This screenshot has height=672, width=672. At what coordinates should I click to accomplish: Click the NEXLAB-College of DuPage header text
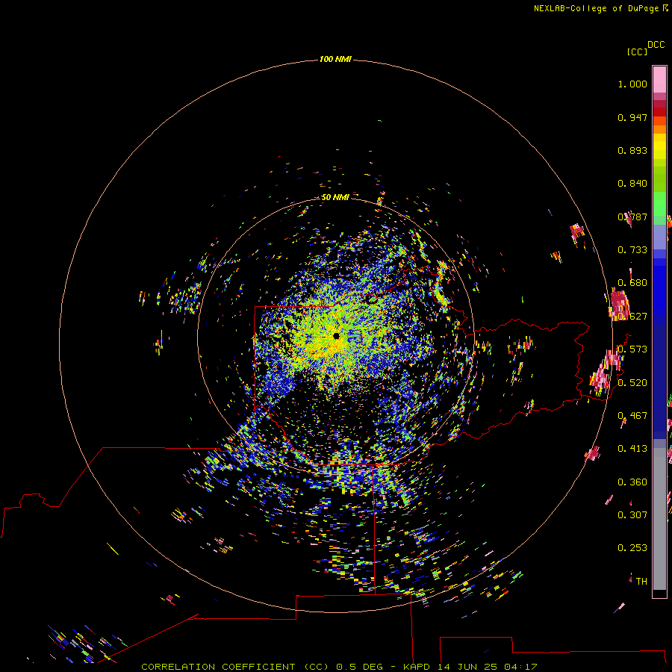click(x=596, y=8)
